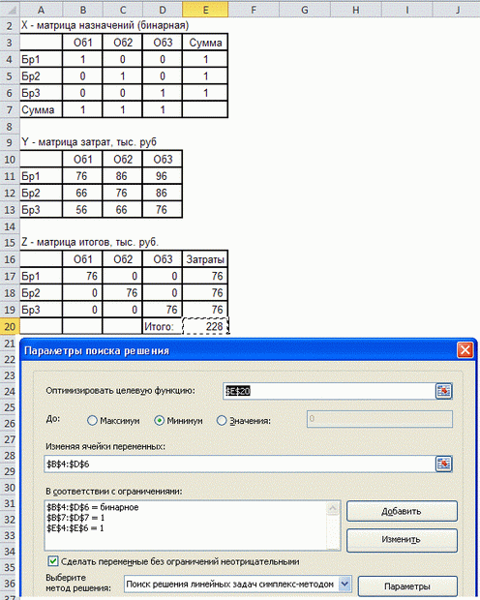Viewport: 480px width, 600px height.
Task: Click title Z - матрица итогов, тыс. руб.
Action: (90, 242)
